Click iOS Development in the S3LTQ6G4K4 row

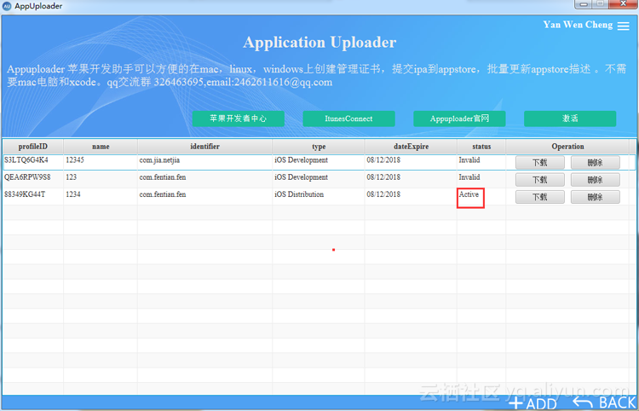pyautogui.click(x=301, y=160)
